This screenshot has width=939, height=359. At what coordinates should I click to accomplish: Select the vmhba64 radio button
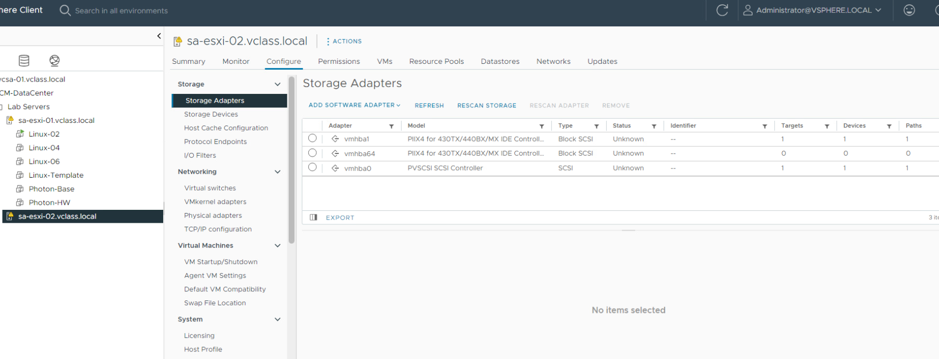tap(312, 153)
